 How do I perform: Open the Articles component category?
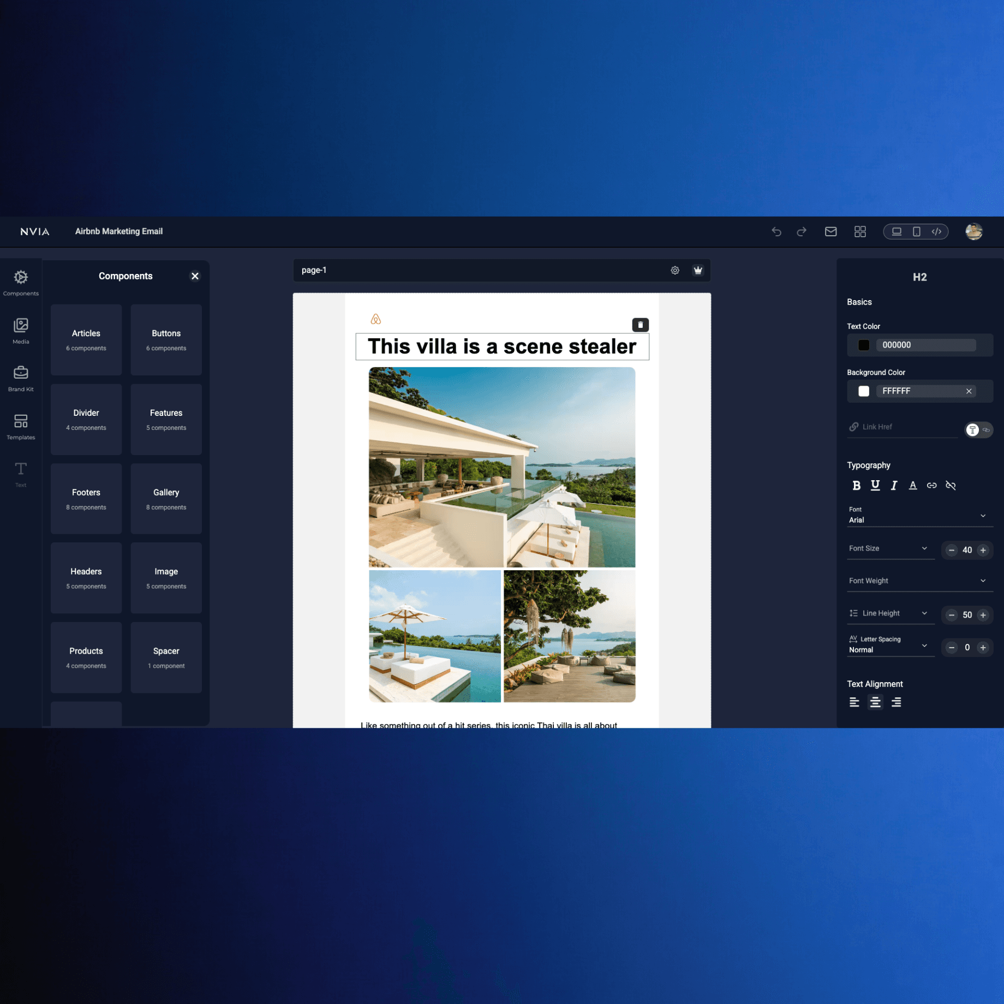click(86, 339)
